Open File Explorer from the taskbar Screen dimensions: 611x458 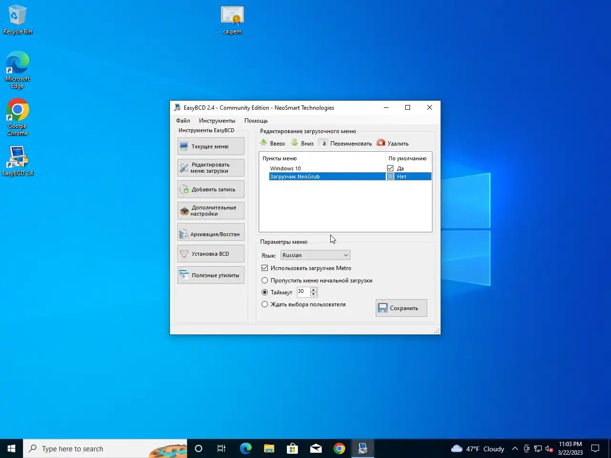pyautogui.click(x=269, y=448)
